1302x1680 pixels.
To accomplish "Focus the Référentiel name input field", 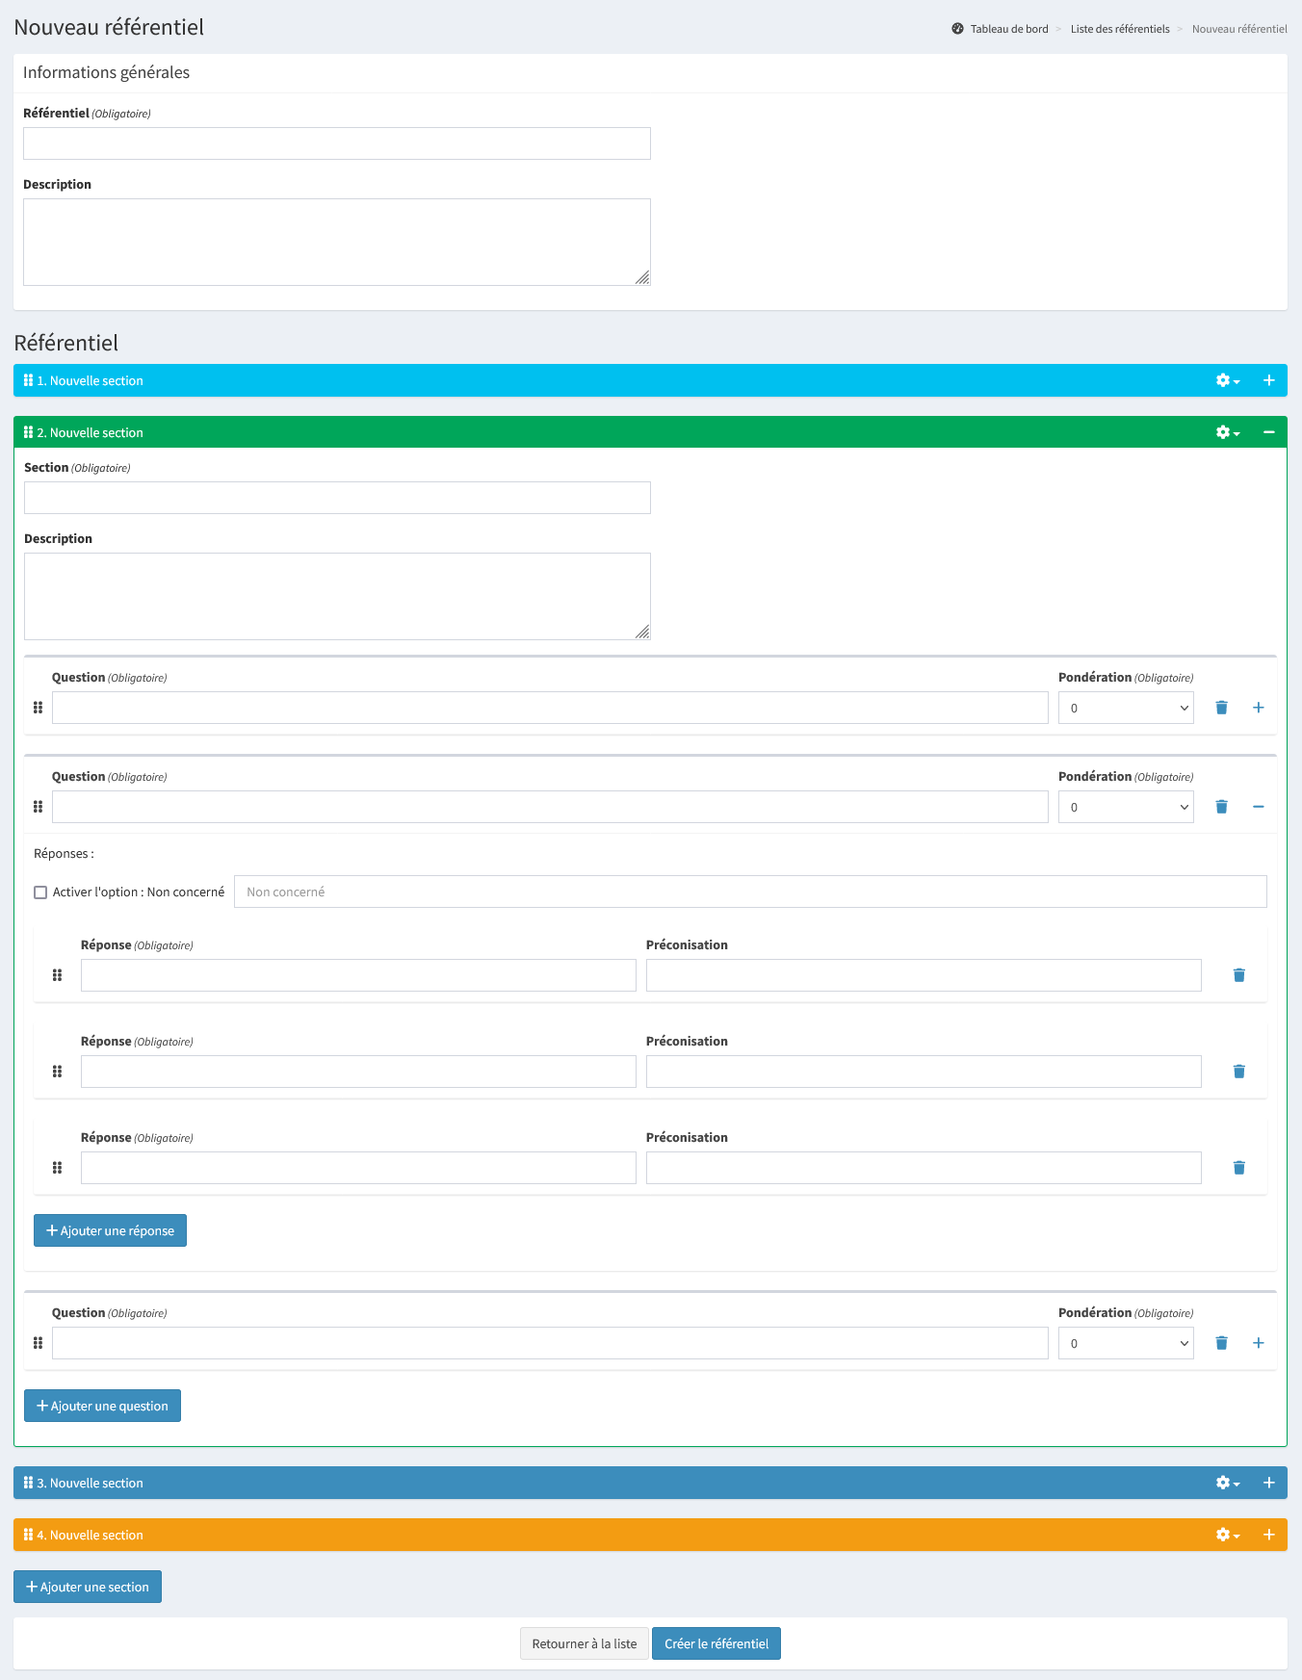I will (x=336, y=143).
